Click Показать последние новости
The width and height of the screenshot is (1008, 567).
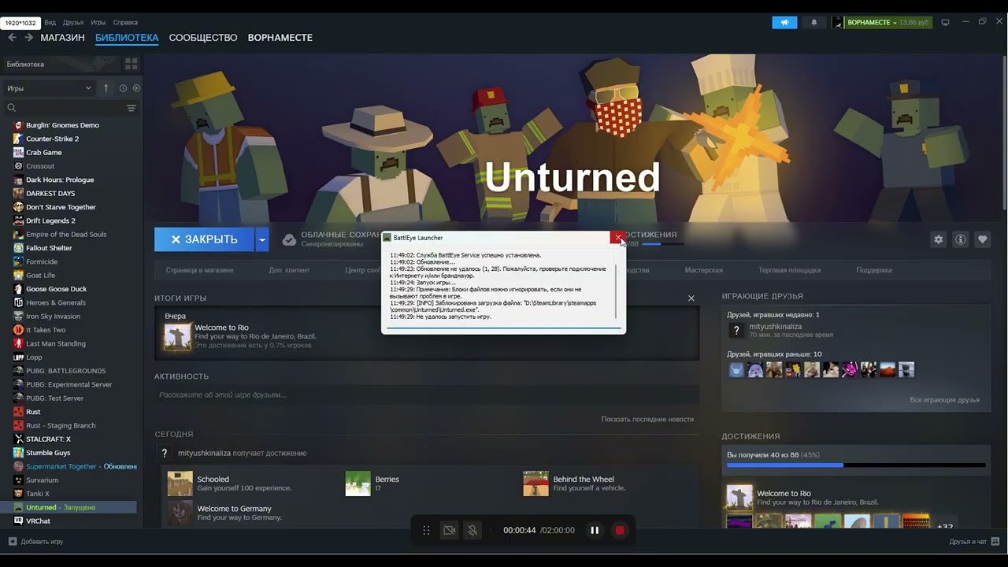(647, 419)
